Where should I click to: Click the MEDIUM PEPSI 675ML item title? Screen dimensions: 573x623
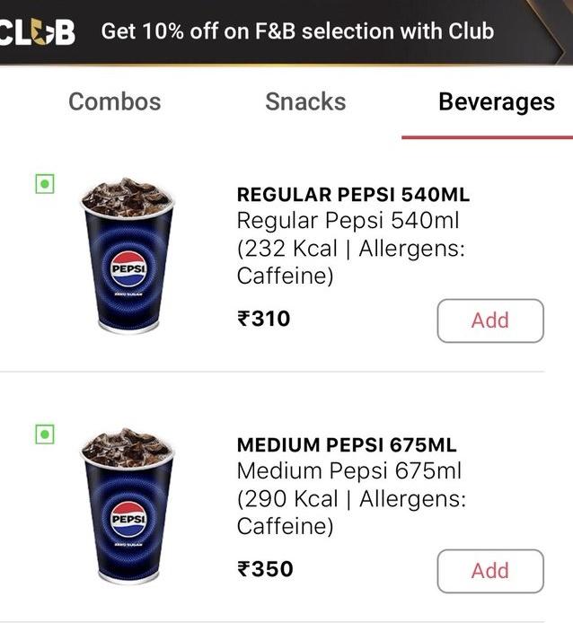[347, 445]
